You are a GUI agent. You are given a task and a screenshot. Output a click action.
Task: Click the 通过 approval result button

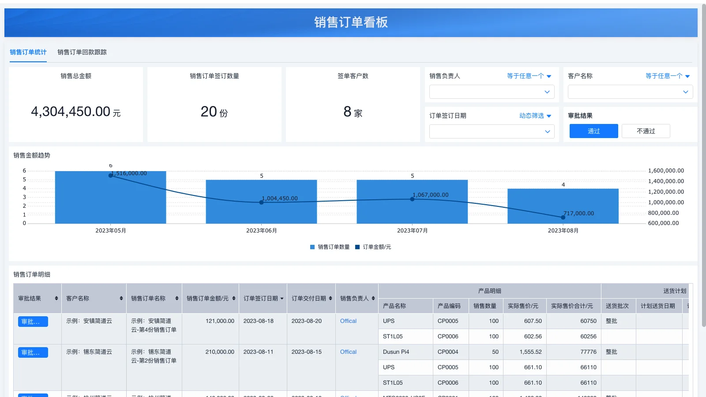pos(593,131)
